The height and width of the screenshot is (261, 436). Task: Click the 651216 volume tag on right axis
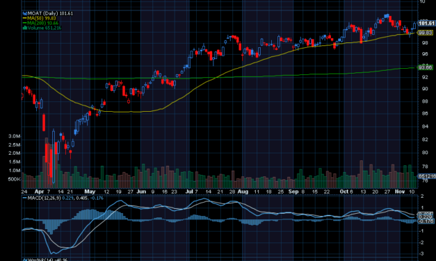click(x=427, y=176)
